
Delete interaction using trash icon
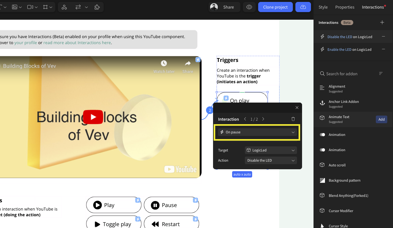click(293, 119)
